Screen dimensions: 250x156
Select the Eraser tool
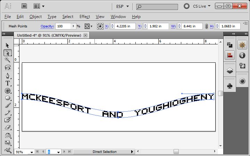7,127
